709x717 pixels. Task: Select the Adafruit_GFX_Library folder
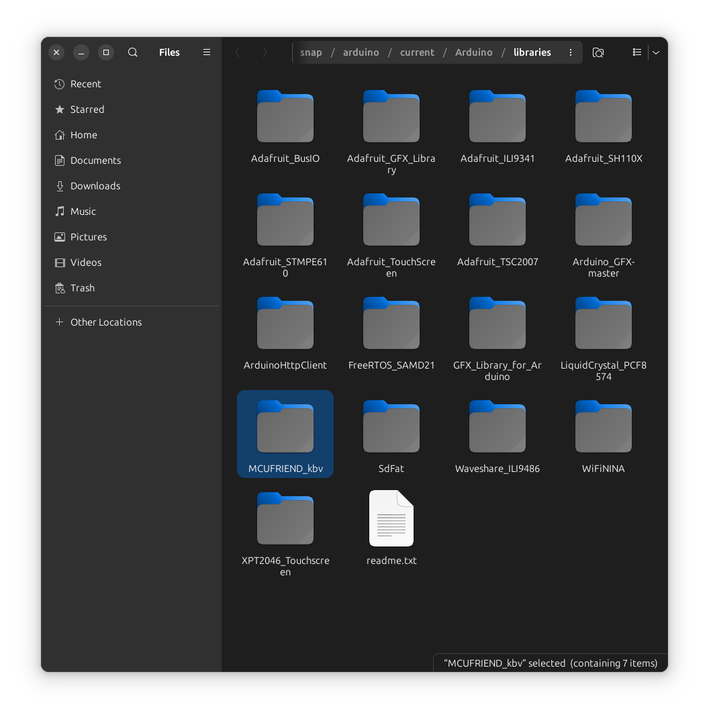[391, 133]
